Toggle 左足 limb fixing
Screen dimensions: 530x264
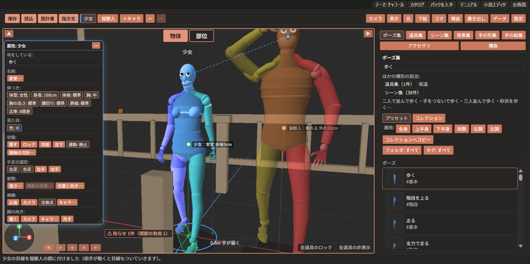click(13, 169)
